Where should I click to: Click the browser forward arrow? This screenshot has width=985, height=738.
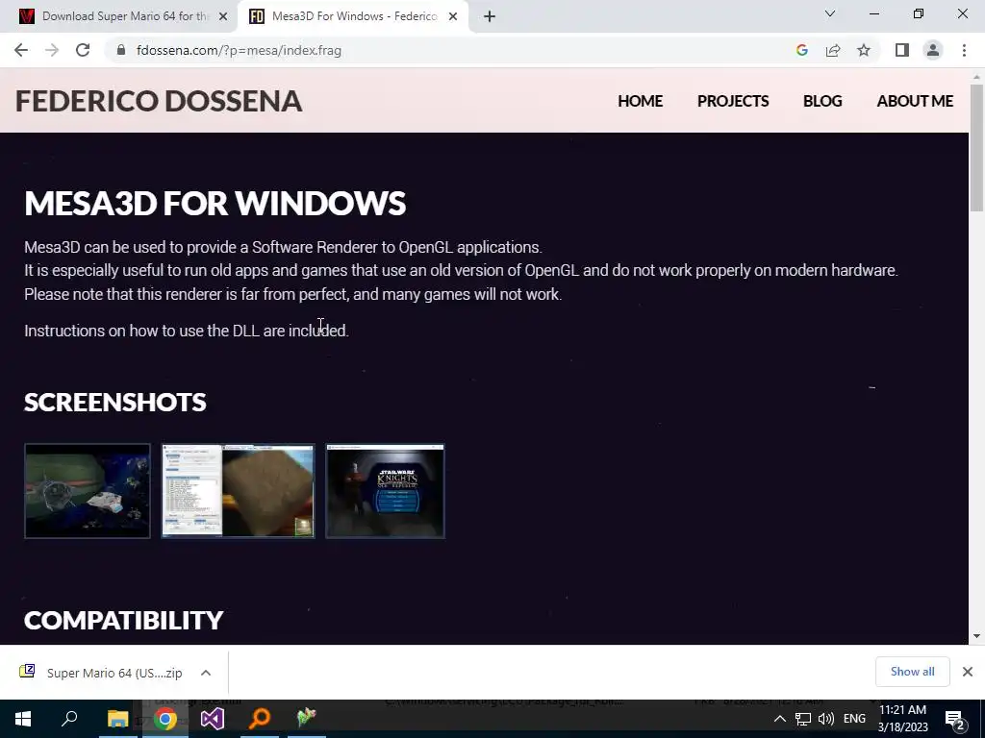[x=52, y=50]
